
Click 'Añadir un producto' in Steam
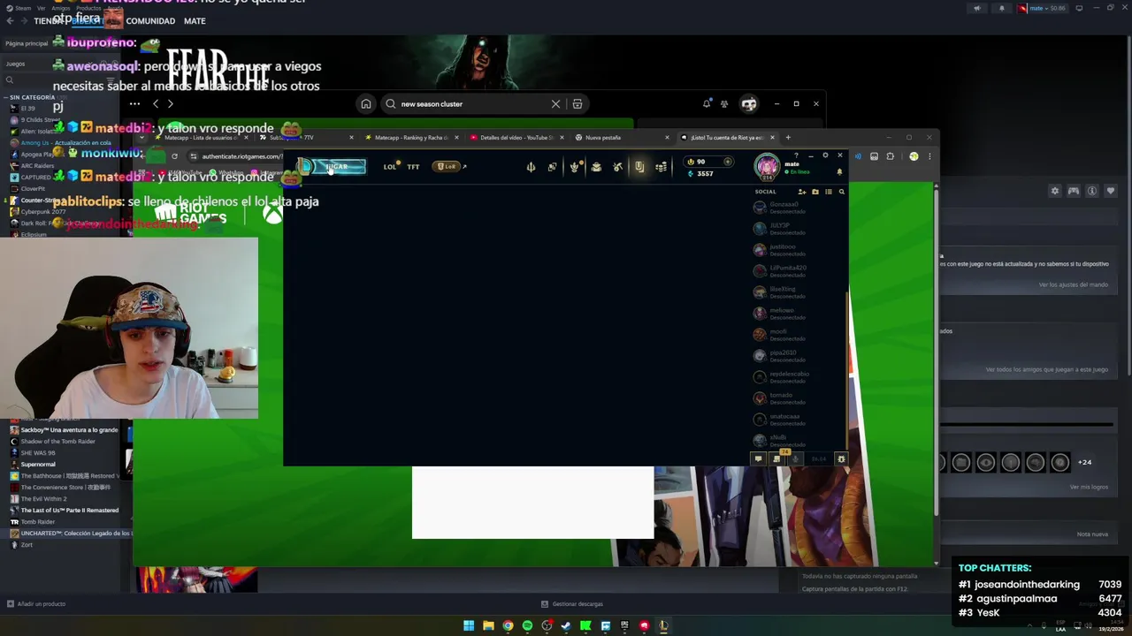[35, 603]
